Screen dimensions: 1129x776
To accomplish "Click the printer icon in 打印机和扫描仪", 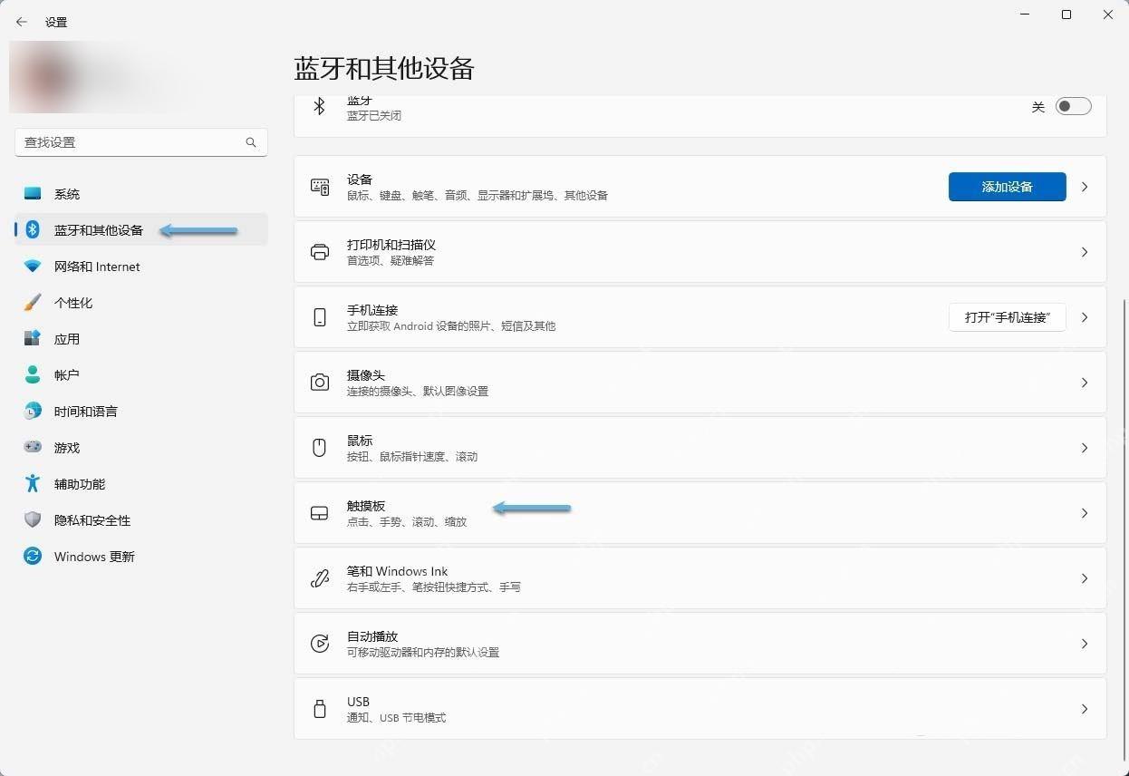I will (320, 252).
